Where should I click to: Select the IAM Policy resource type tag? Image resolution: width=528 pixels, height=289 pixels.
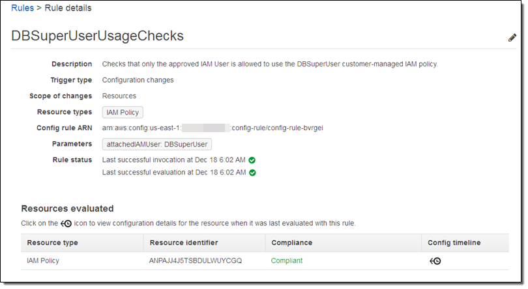click(x=123, y=113)
